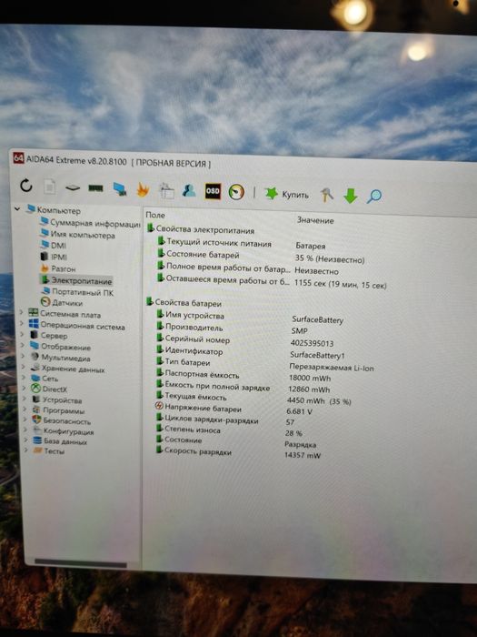Viewport: 477px width, 637px height.
Task: Collapse the Компьютер tree node
Action: [x=17, y=208]
